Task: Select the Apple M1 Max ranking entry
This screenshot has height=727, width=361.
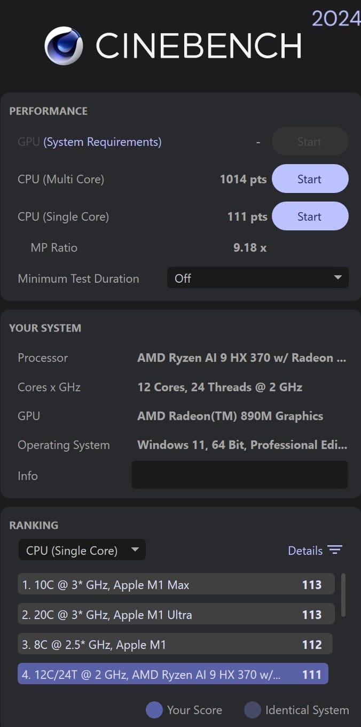Action: (175, 584)
